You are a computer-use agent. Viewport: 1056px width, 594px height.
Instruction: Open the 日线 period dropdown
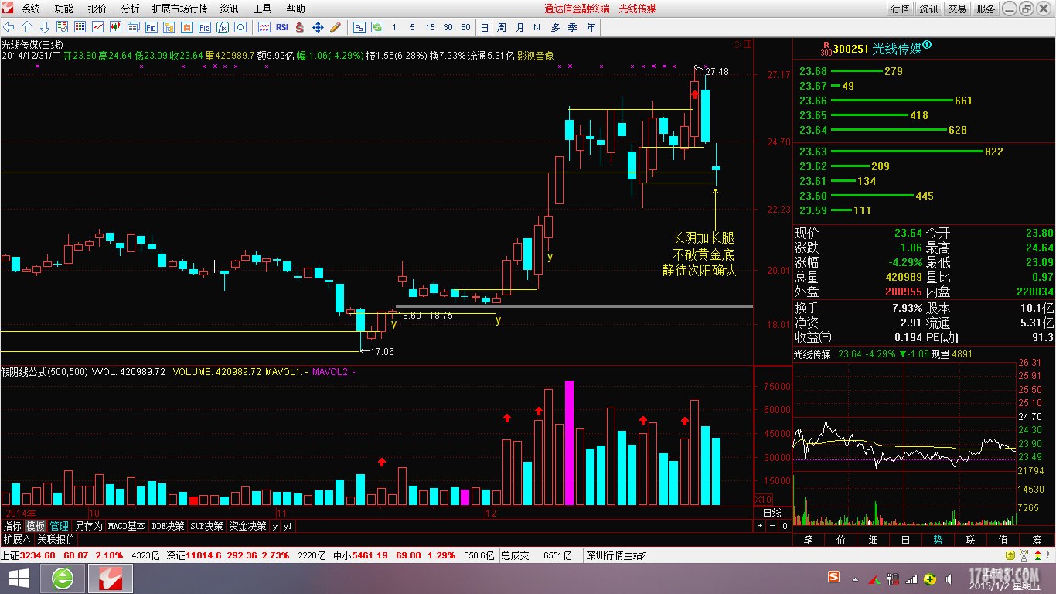tap(772, 514)
